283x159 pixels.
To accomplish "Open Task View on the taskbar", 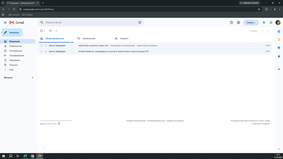I will [x=18, y=156].
